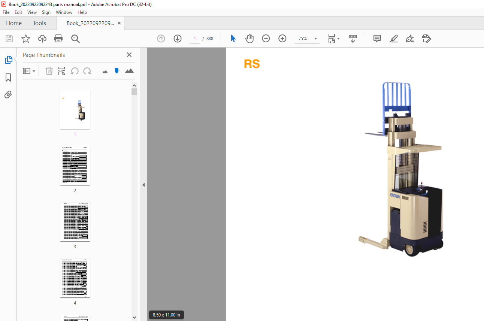This screenshot has width=484, height=321.
Task: Open the Find text magnifier icon
Action: point(75,39)
